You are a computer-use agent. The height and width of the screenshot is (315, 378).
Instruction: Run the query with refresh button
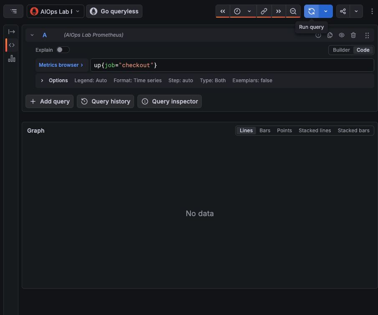point(312,11)
